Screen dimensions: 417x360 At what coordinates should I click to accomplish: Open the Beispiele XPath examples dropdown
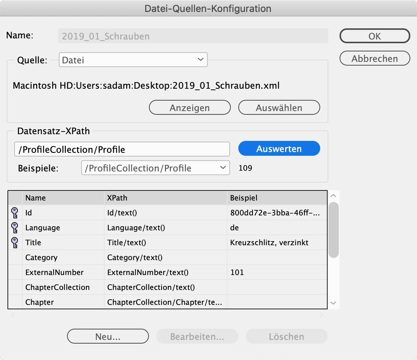155,168
